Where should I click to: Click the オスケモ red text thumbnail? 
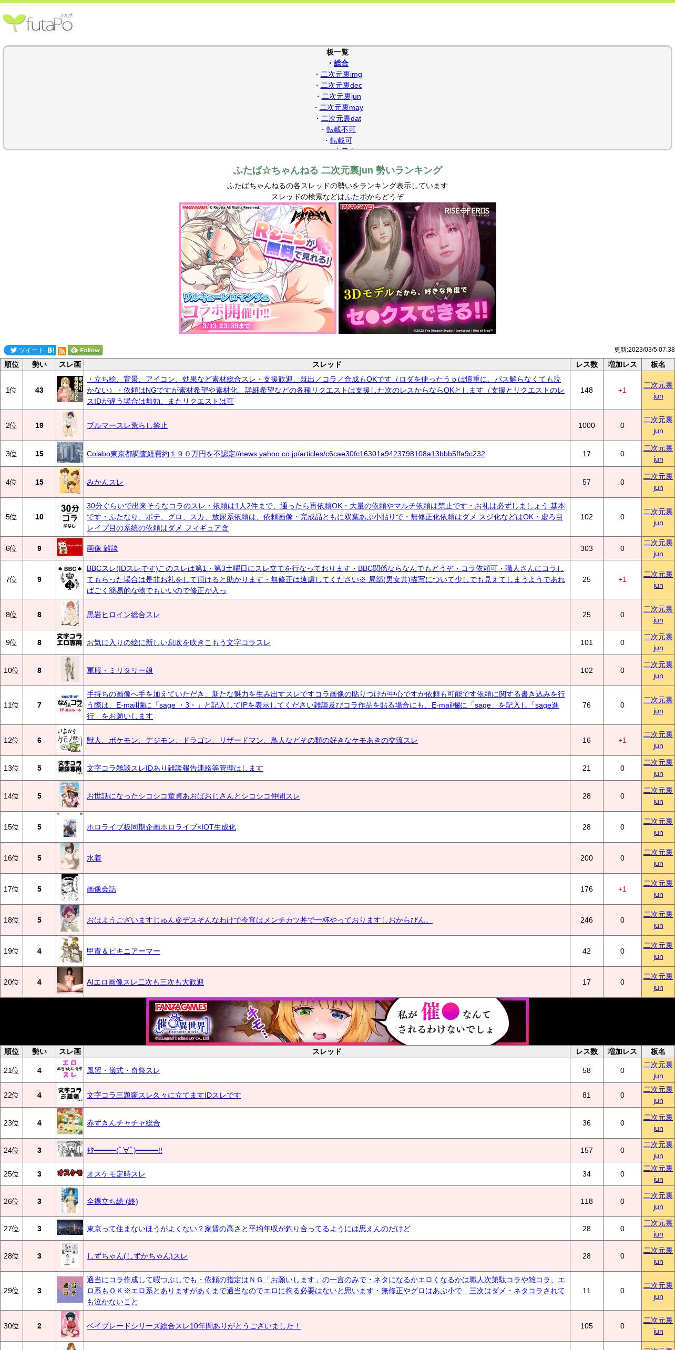pos(70,1173)
